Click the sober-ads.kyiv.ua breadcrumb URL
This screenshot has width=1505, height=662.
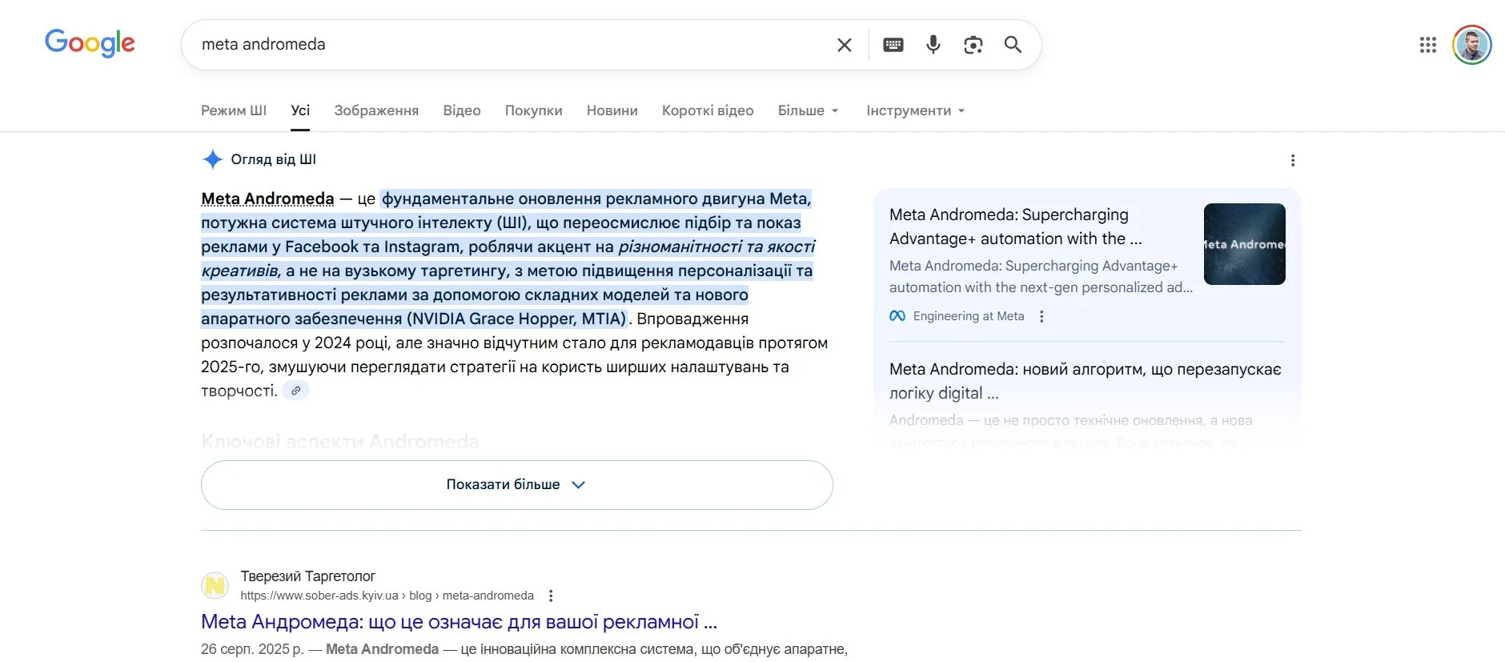coord(387,596)
